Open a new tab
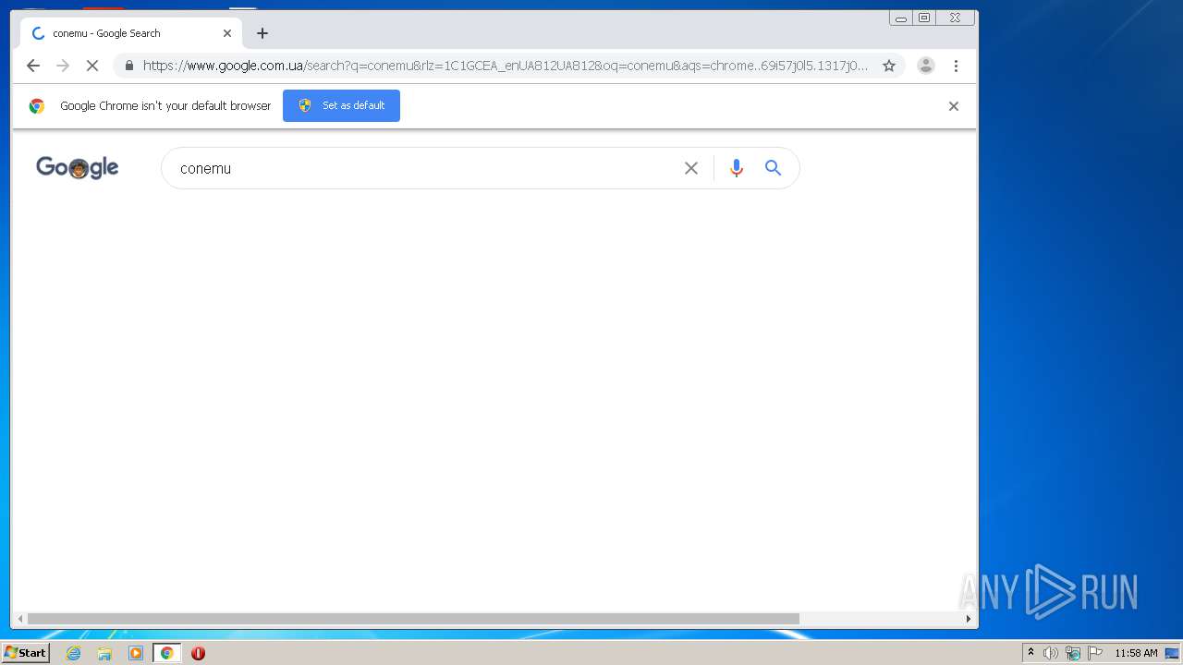This screenshot has height=665, width=1183. tap(262, 33)
